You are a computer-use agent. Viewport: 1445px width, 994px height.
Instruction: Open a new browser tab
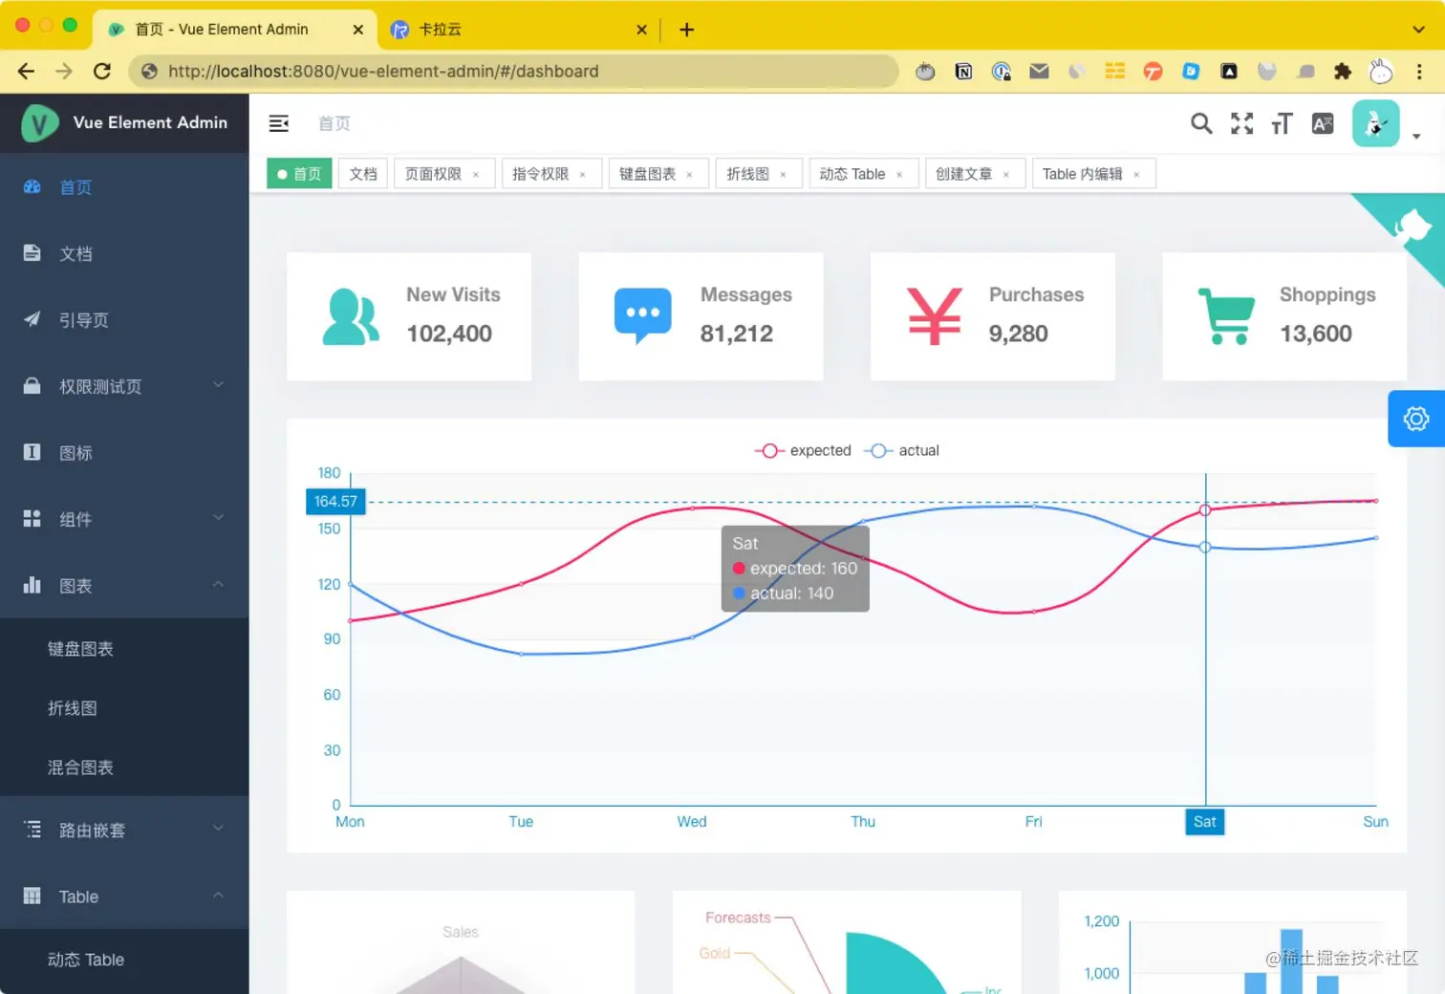coord(686,30)
